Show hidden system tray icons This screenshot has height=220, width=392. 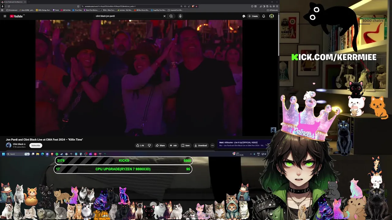251,154
